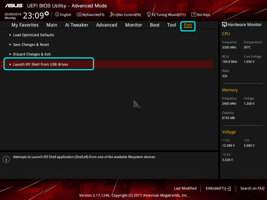
Task: Click the date 05/09/2016
Action: [x=13, y=14]
